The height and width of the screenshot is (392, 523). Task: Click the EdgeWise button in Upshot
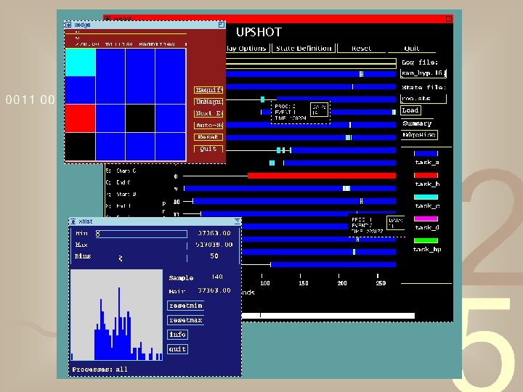(419, 135)
